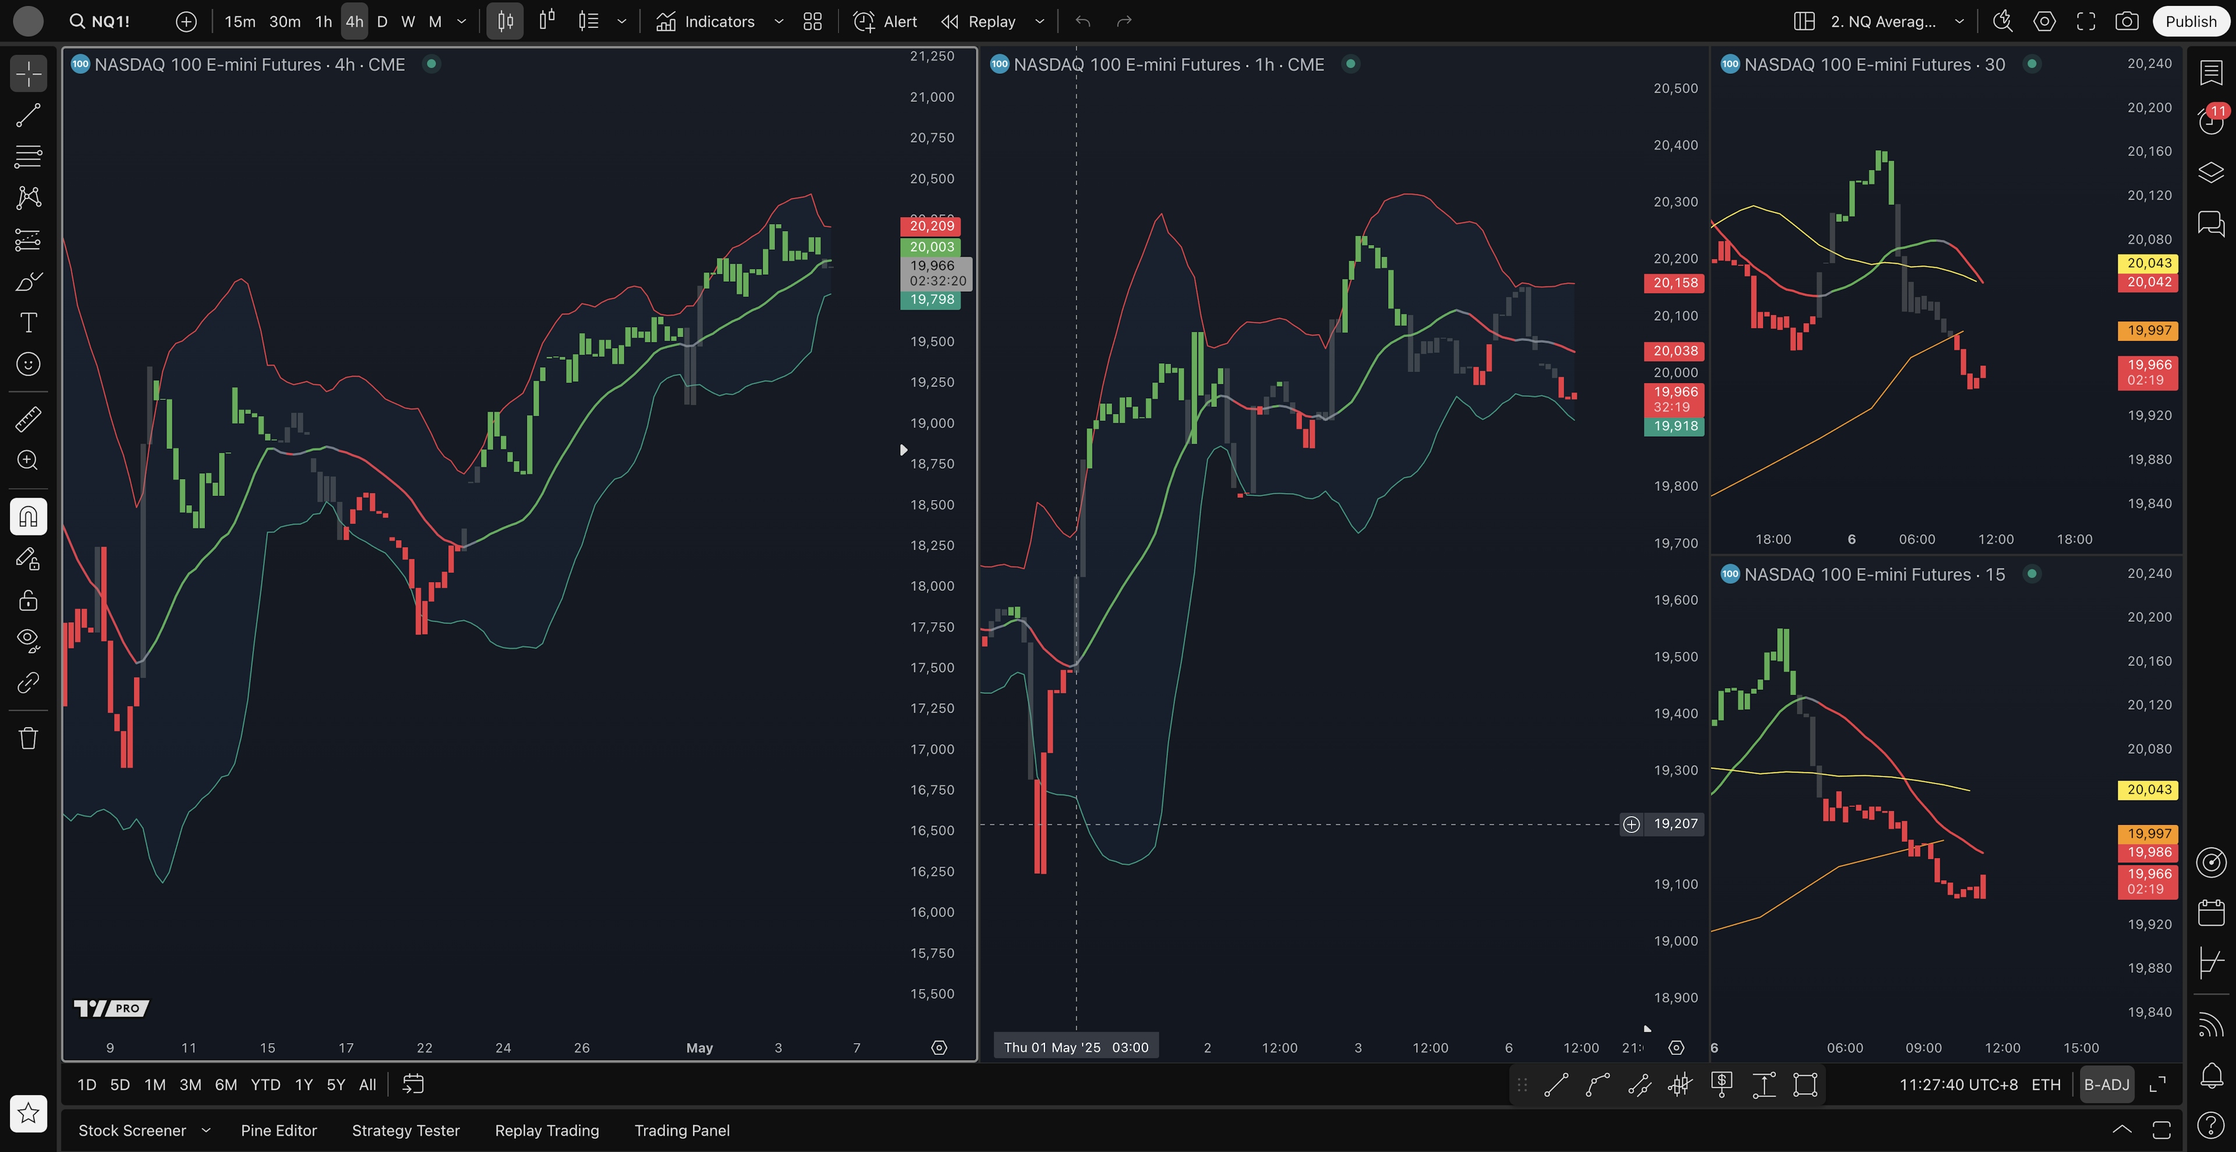
Task: Open the Fibonacci retracement tools icon
Action: click(28, 156)
